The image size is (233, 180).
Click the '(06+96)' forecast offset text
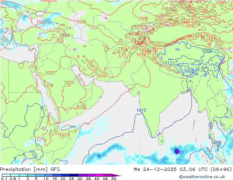(221, 169)
